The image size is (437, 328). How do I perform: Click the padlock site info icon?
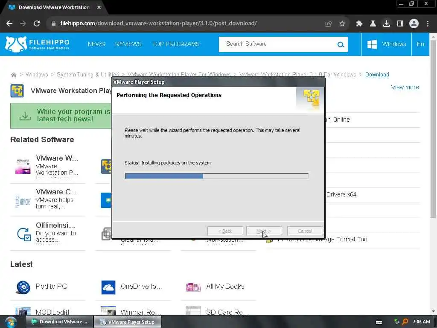coord(54,23)
